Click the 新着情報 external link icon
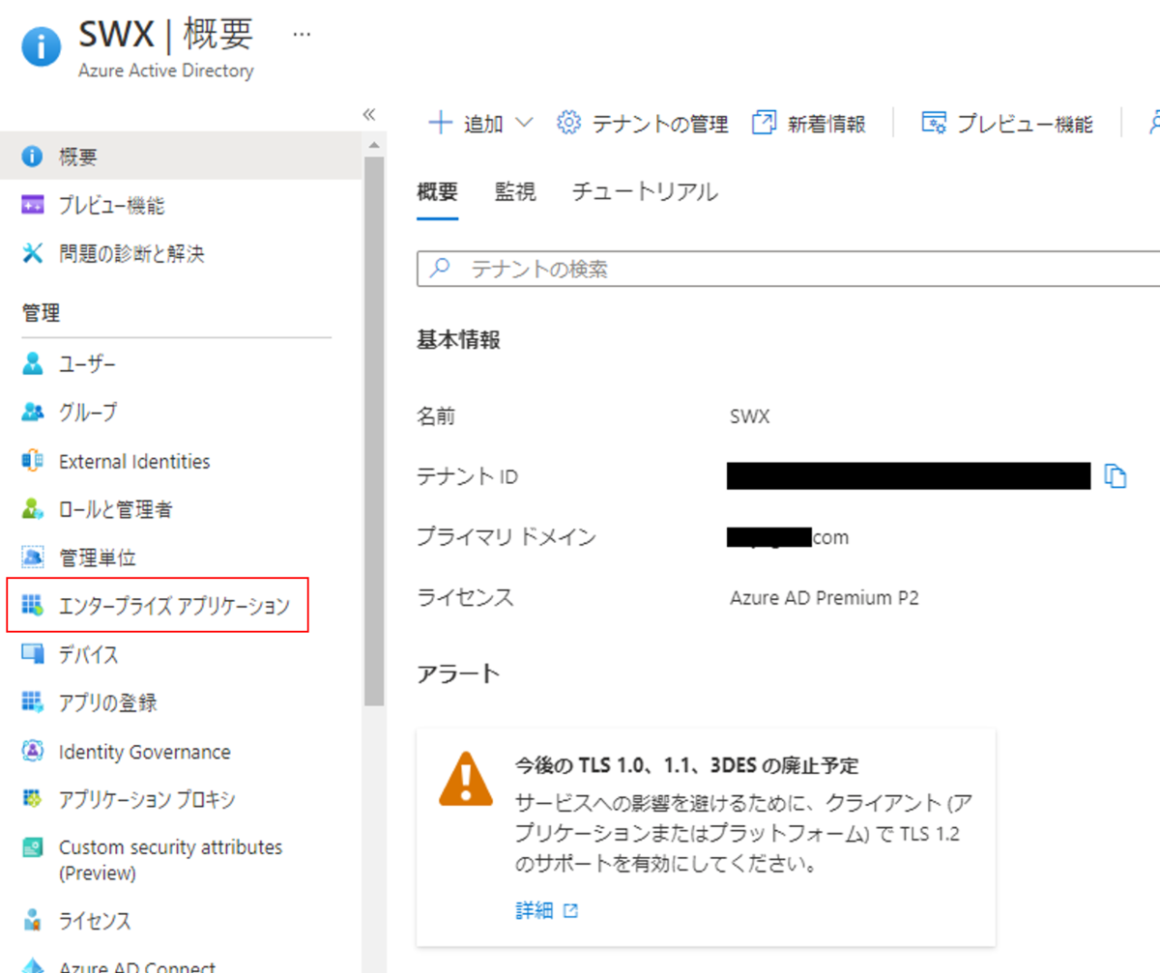Image resolution: width=1160 pixels, height=973 pixels. pyautogui.click(x=764, y=123)
